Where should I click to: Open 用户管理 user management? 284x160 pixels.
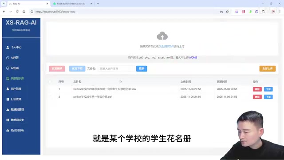[14, 89]
